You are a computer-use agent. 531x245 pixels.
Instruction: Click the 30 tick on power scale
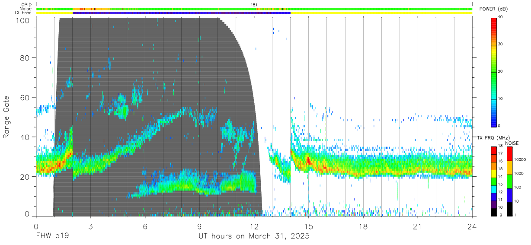pyautogui.click(x=501, y=45)
